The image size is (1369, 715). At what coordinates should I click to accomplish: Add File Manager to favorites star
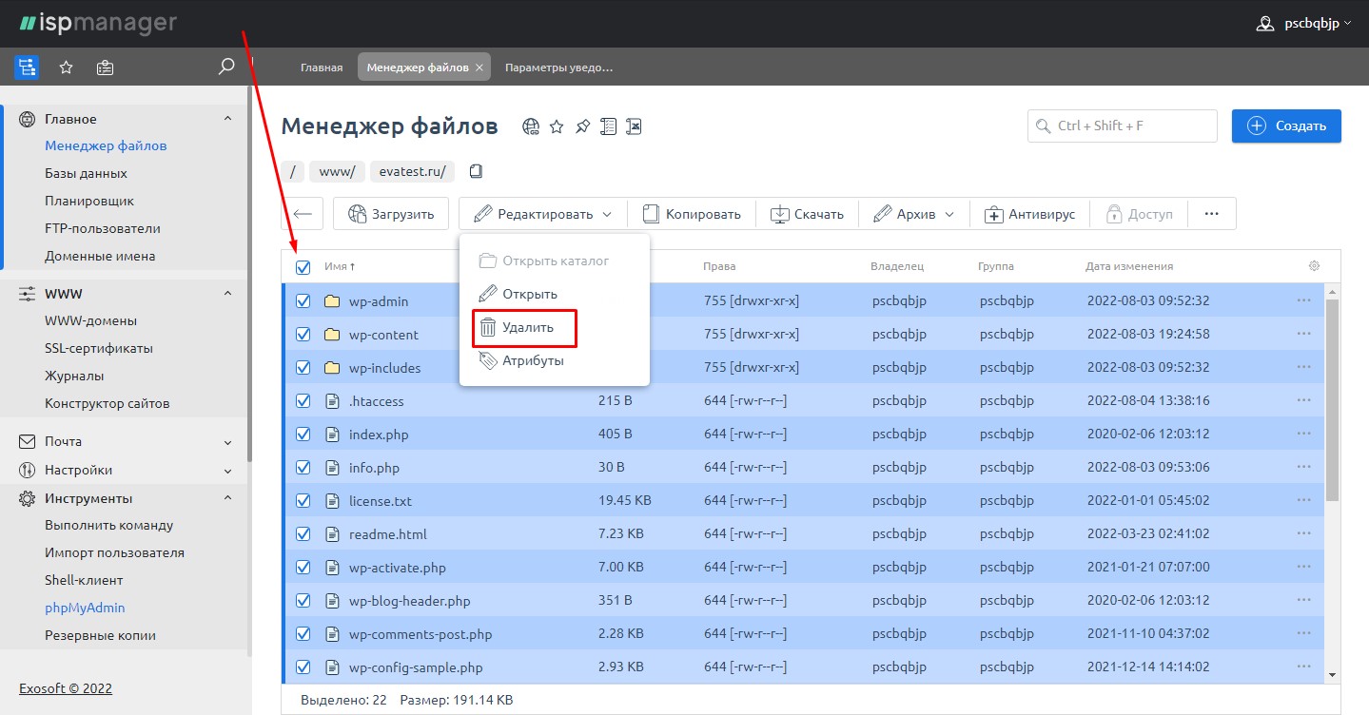click(557, 126)
